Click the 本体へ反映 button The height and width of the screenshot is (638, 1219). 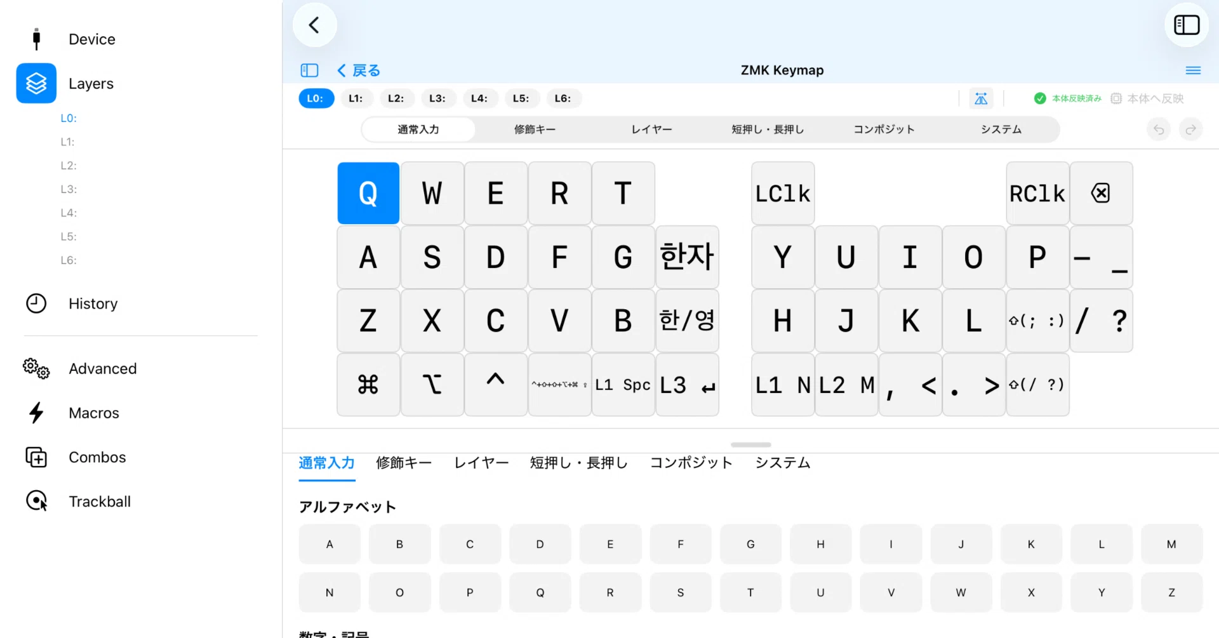click(1147, 98)
